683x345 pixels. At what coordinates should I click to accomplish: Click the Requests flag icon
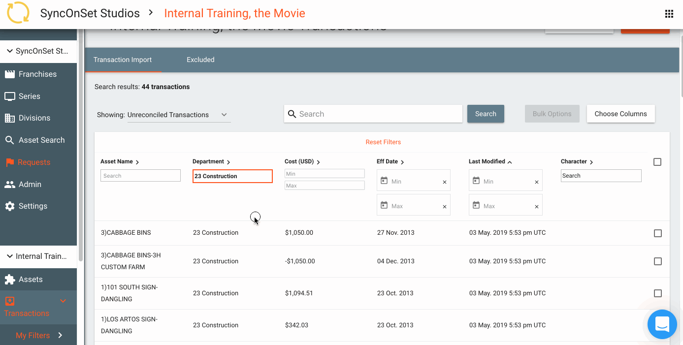coord(10,162)
